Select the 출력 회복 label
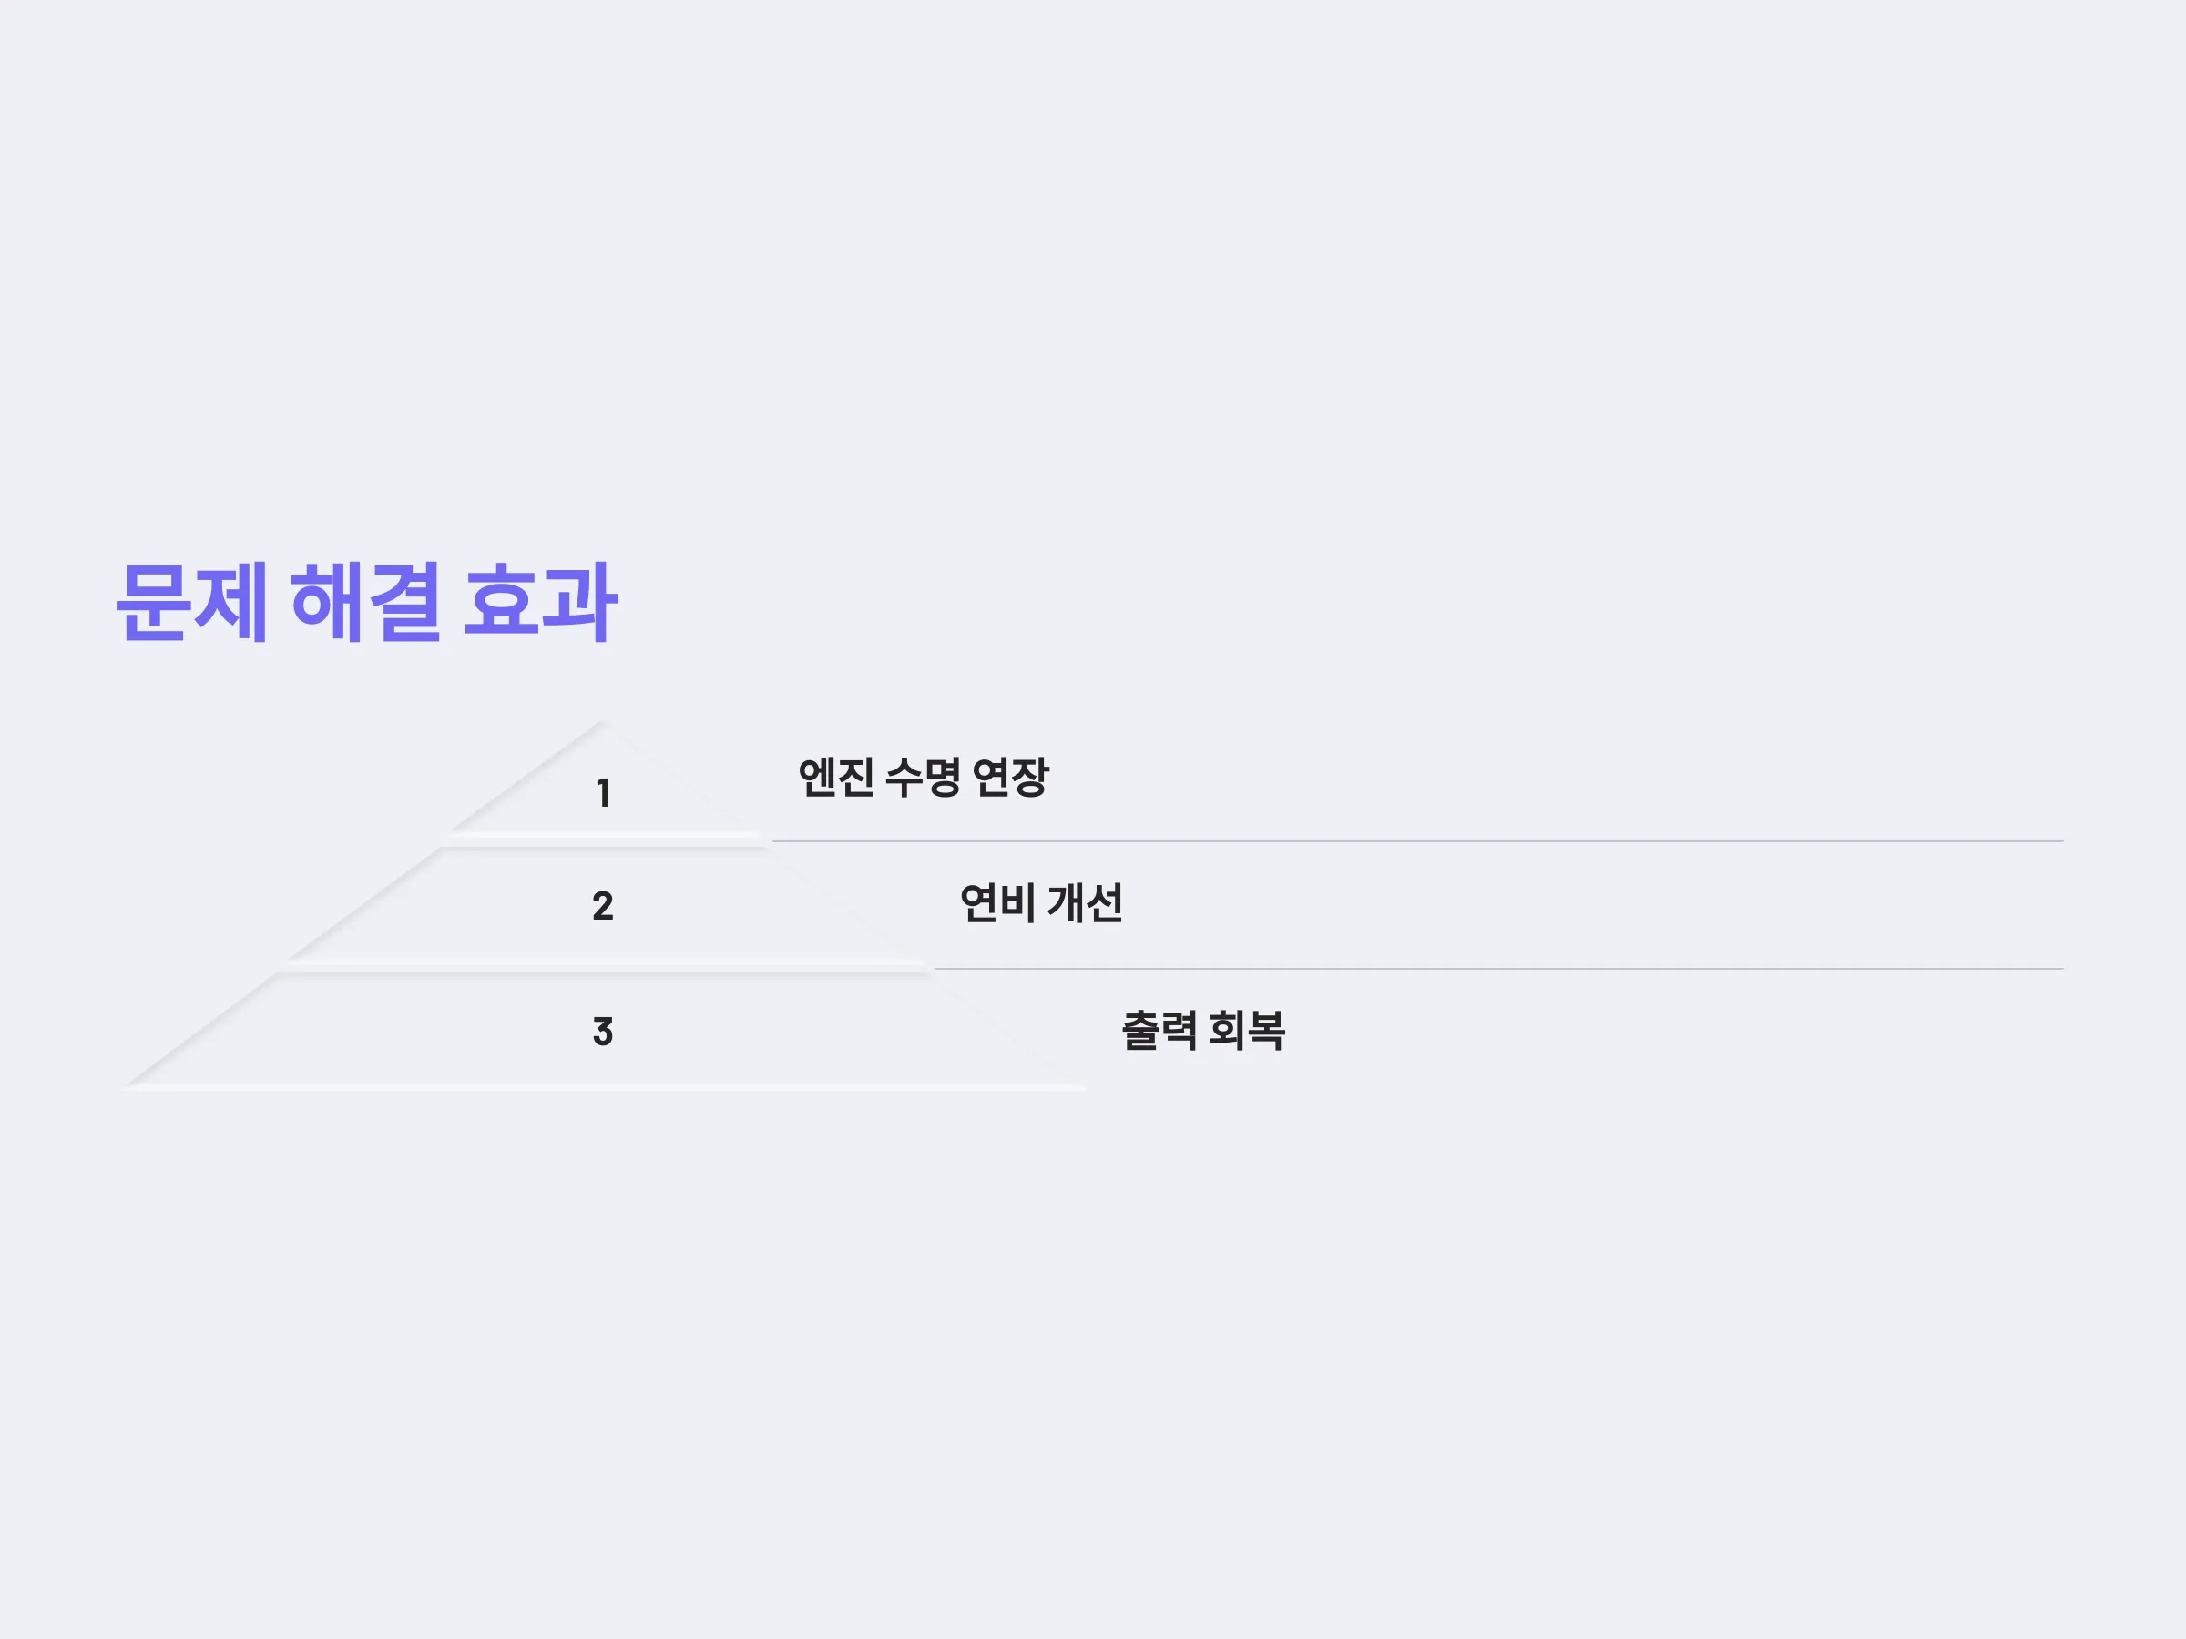The width and height of the screenshot is (2186, 1639). 1202,1031
